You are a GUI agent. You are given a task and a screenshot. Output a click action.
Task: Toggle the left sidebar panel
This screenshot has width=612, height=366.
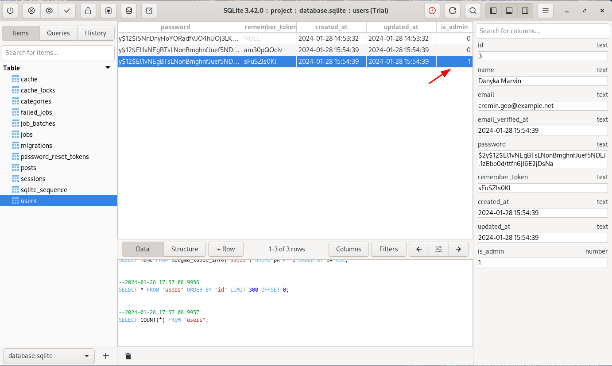point(493,11)
